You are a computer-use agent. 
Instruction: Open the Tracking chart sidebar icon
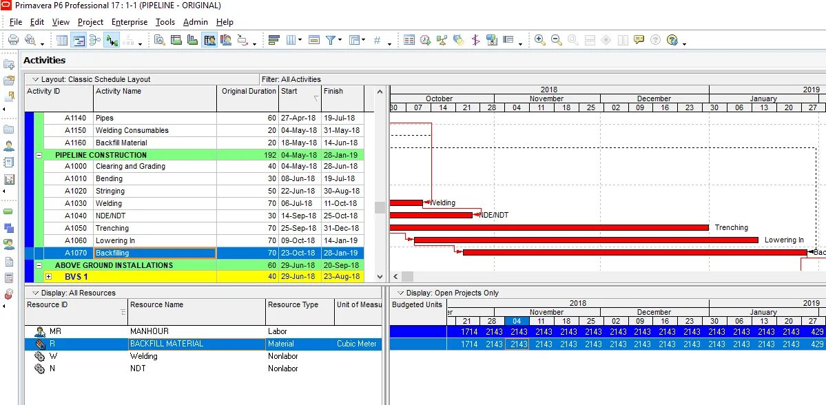9,179
